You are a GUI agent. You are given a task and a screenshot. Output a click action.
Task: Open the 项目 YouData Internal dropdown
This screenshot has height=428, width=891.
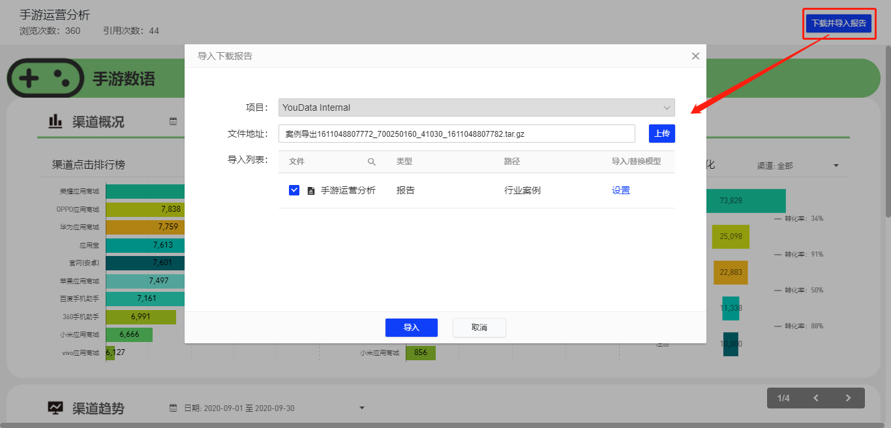tap(476, 107)
